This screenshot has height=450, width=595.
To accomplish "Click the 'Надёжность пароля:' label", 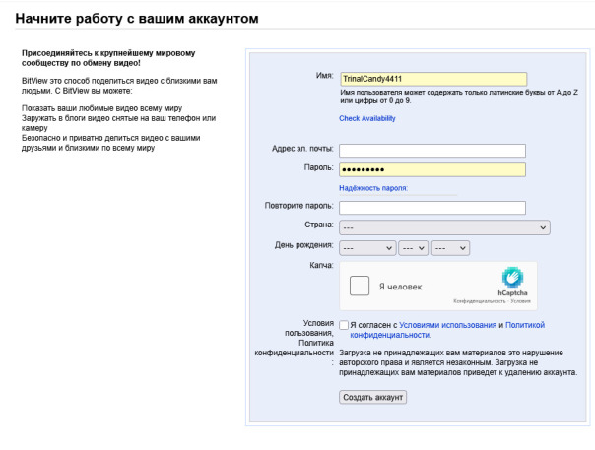I will pos(373,188).
